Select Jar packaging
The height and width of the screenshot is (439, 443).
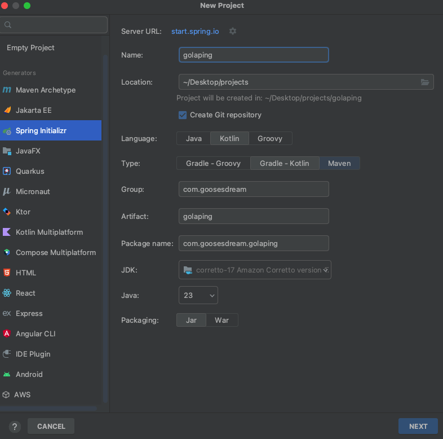pos(191,320)
